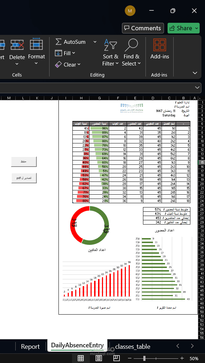Go to next sheet tabs arrow
Screen dimensions: 205x363
pos(192,346)
